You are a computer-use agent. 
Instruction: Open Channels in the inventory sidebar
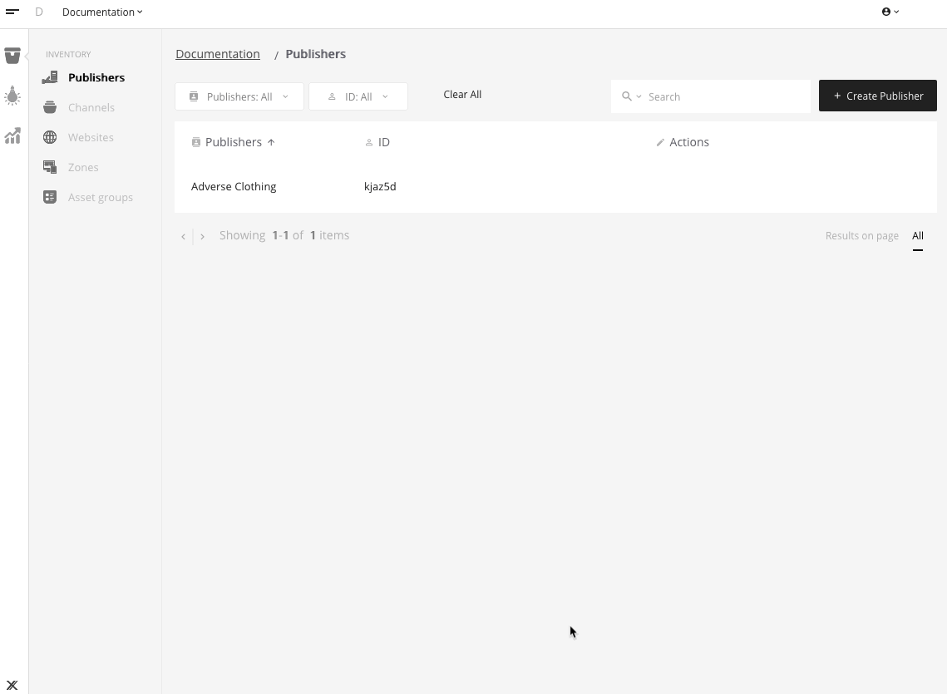pyautogui.click(x=91, y=107)
